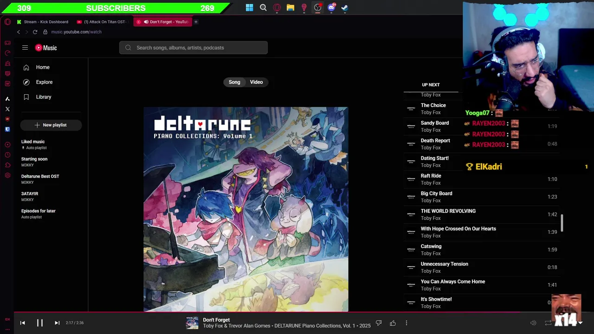Play Unnecessary Tension from queue

pos(481,267)
